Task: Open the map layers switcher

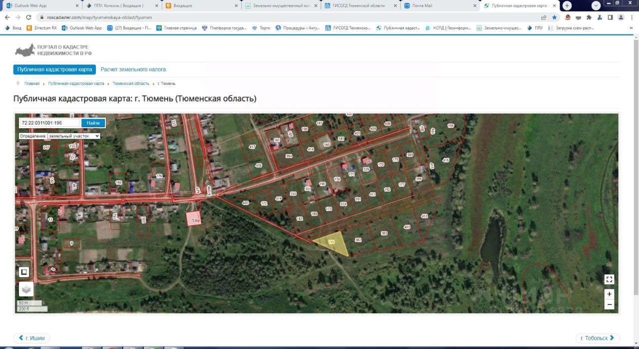Action: pos(26,289)
